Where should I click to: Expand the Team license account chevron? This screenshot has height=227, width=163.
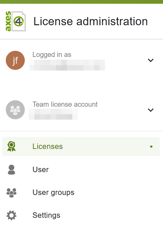click(150, 110)
